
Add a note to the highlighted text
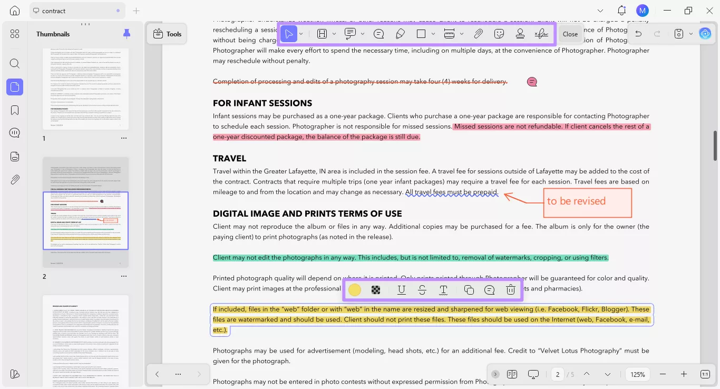coord(489,289)
